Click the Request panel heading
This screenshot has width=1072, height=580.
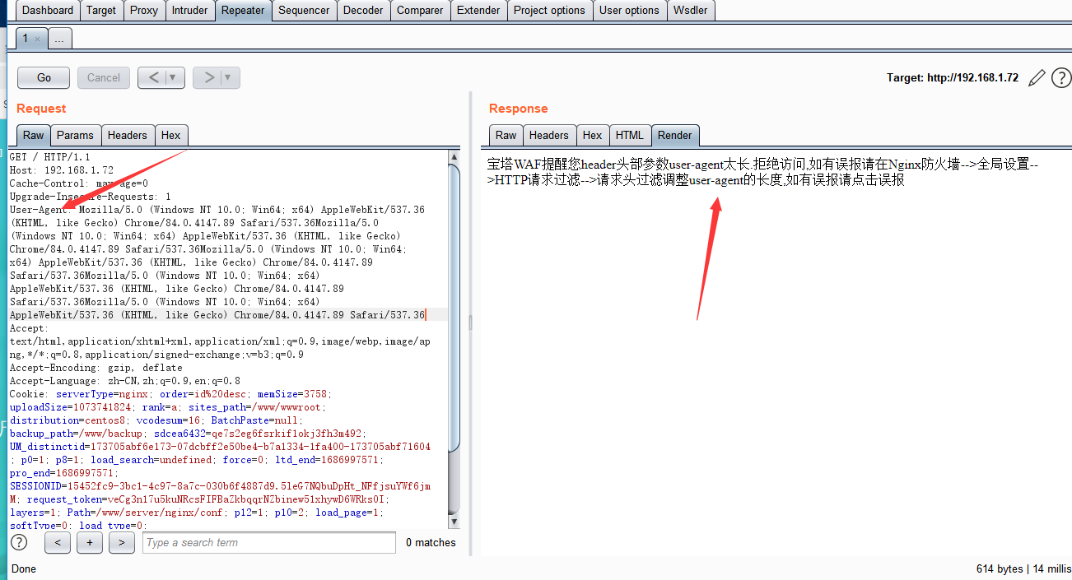coord(41,109)
